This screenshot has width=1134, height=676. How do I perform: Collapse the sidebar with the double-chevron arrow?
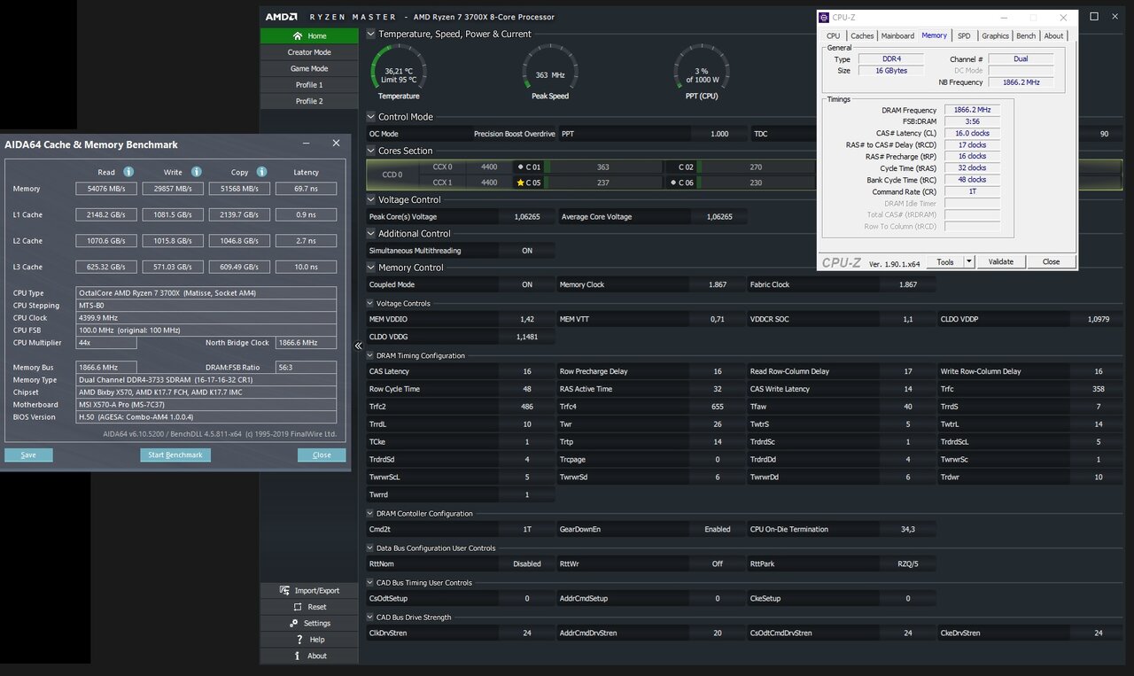[359, 346]
